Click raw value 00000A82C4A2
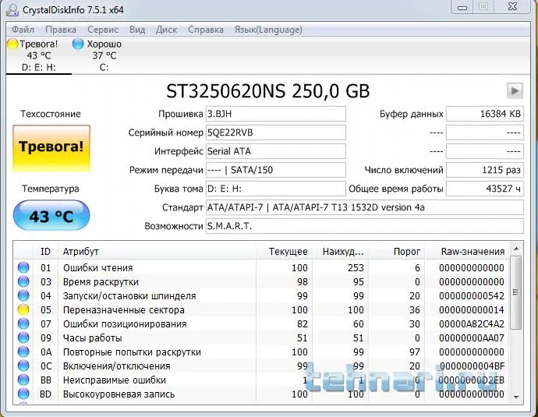This screenshot has height=417, width=538. coord(472,324)
